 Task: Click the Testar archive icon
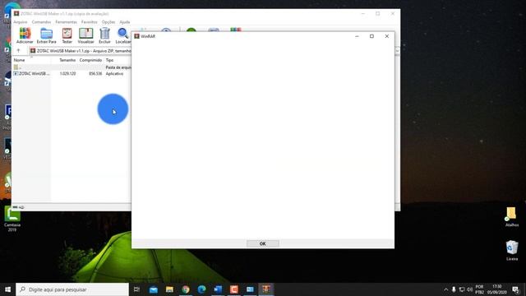pos(67,35)
